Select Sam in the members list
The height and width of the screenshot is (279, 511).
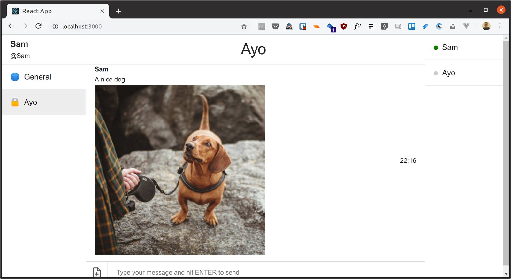[x=464, y=47]
